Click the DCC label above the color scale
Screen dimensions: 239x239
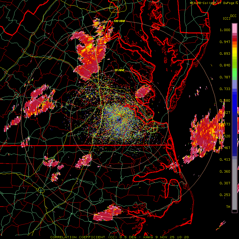(233, 16)
